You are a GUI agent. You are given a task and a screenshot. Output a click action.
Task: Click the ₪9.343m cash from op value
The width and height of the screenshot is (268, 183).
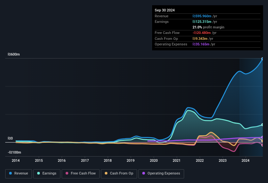200,39
